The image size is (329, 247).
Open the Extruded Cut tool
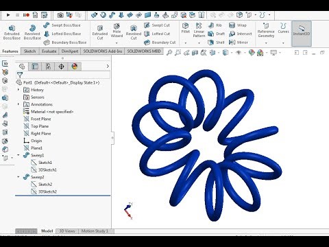point(100,32)
